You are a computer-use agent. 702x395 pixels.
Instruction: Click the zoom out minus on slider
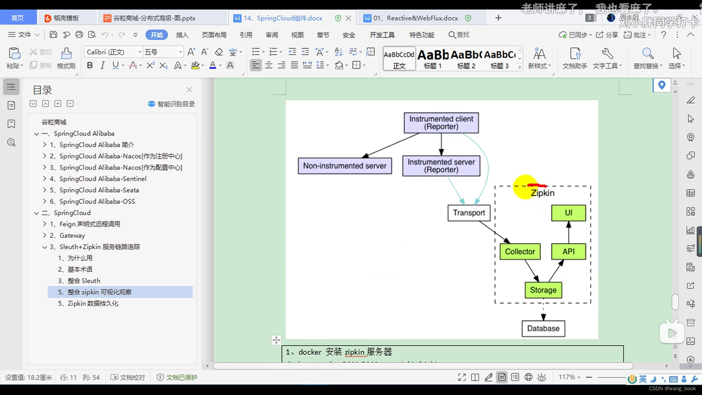(x=589, y=377)
